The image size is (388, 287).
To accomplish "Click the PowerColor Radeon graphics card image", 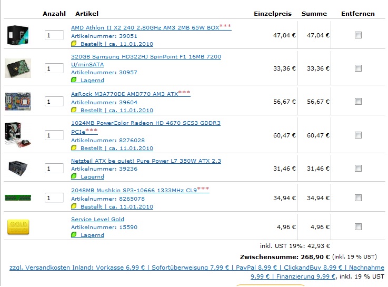I will point(18,135).
